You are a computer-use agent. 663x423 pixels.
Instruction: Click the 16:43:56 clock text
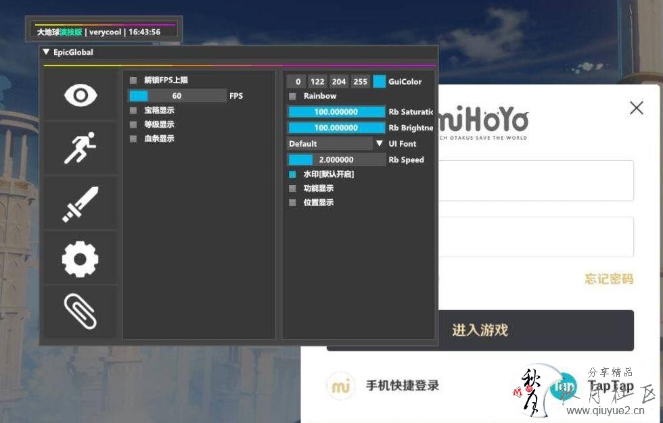click(145, 32)
